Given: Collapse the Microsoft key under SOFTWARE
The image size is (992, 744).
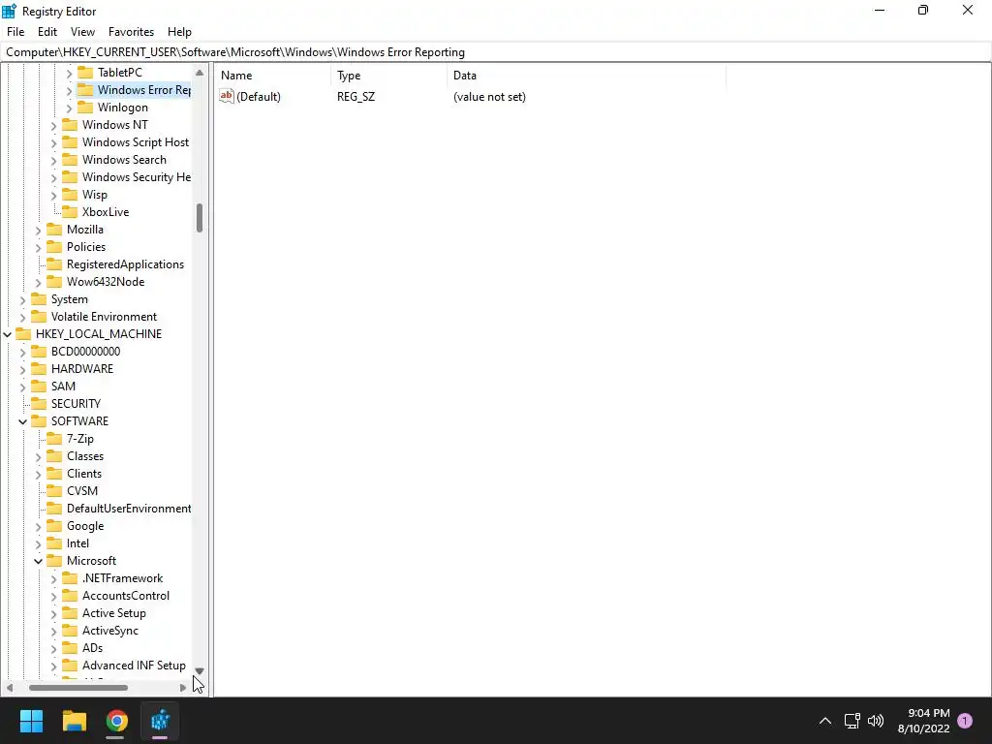Looking at the screenshot, I should click(x=38, y=561).
